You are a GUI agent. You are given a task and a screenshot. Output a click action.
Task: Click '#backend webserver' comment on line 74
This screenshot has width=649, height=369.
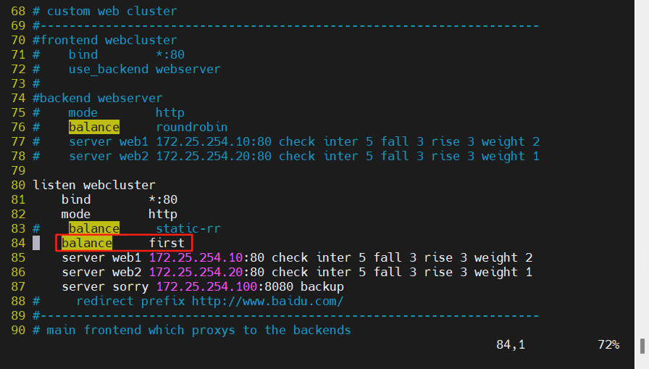pos(98,98)
